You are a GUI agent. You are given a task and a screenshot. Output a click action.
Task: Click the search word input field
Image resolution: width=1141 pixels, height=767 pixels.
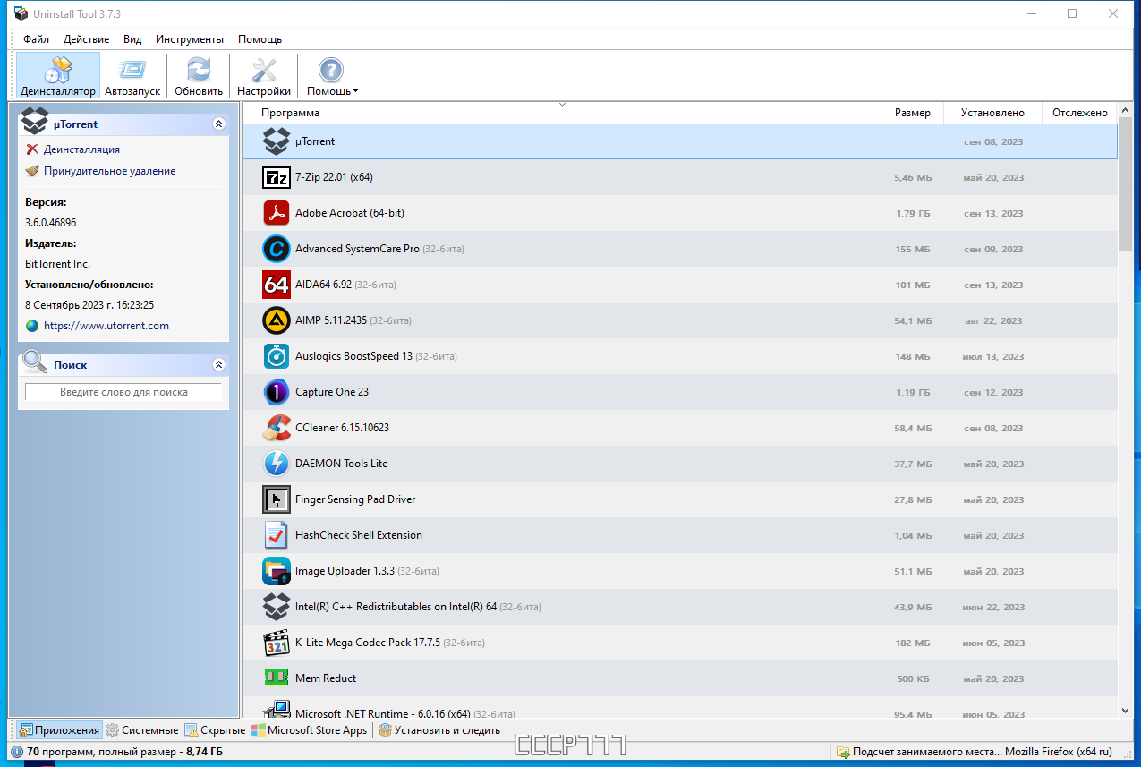coord(123,392)
